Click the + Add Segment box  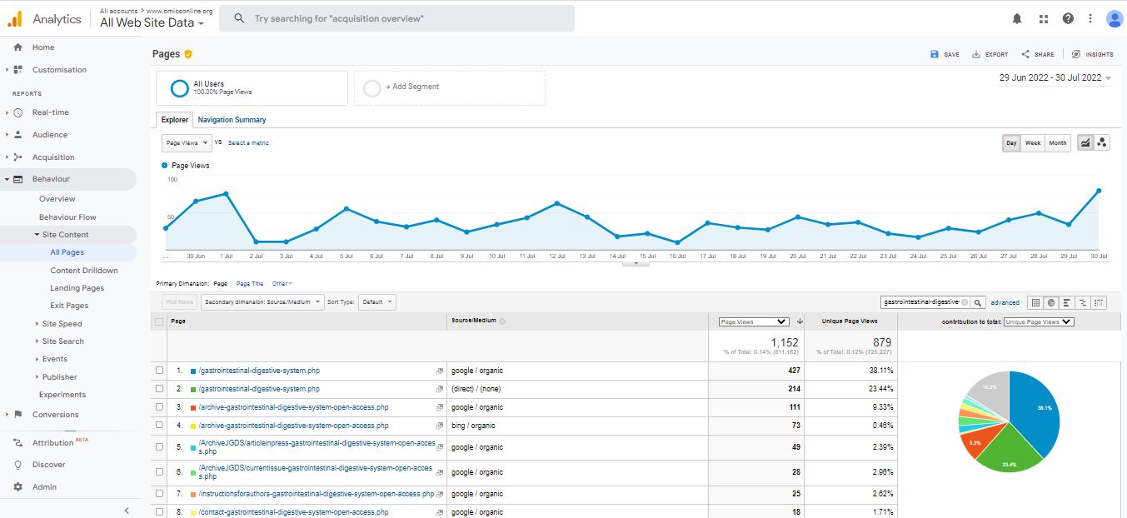coord(450,87)
